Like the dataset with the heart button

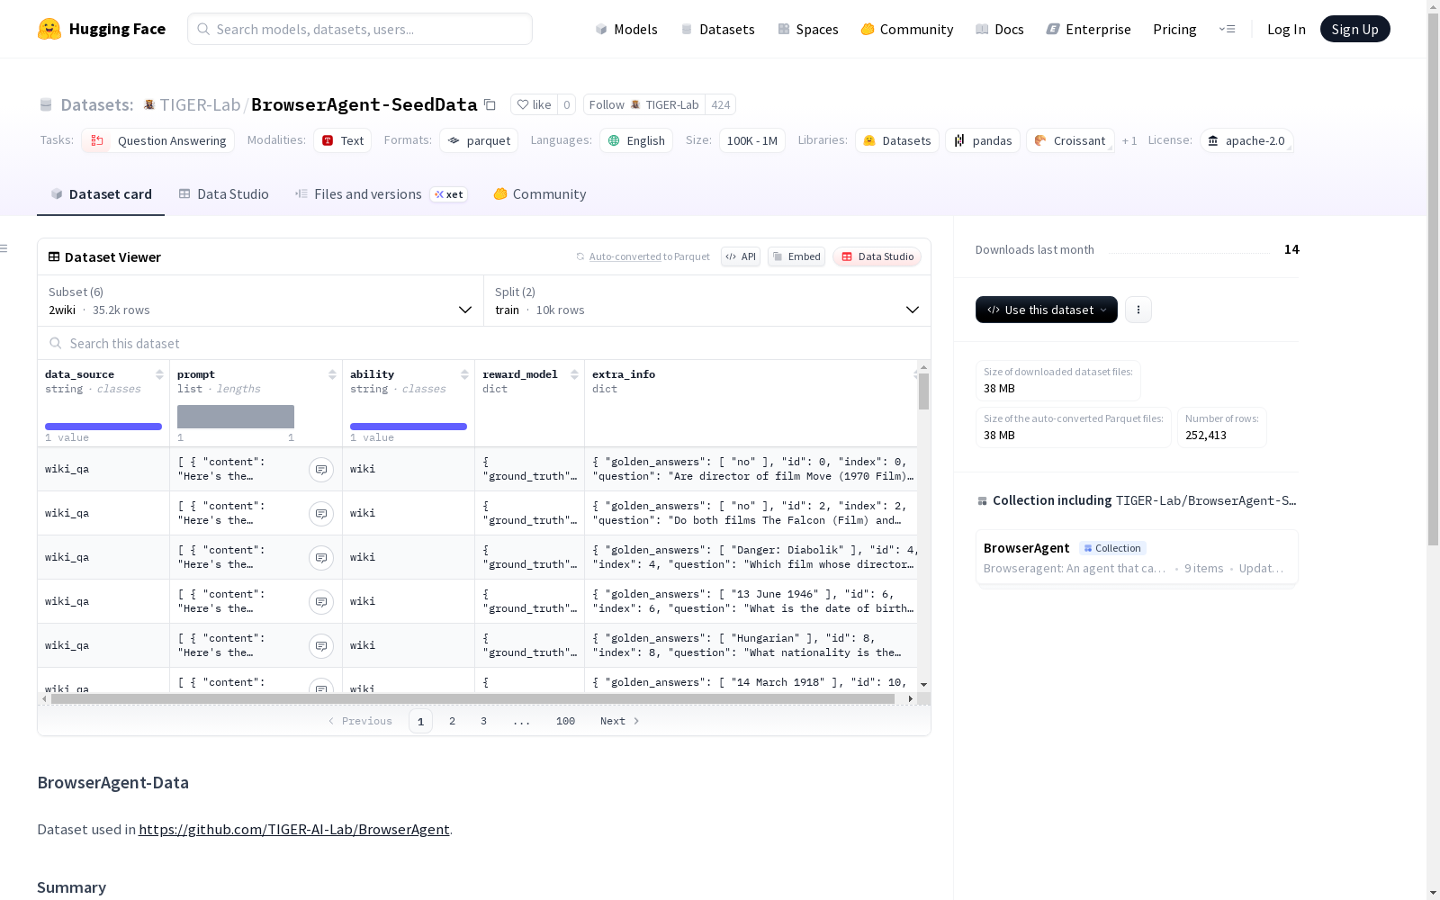(534, 104)
